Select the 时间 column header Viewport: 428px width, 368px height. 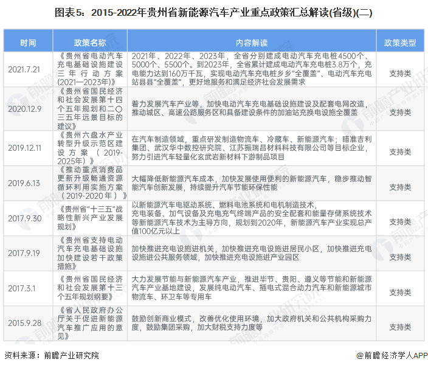28,43
